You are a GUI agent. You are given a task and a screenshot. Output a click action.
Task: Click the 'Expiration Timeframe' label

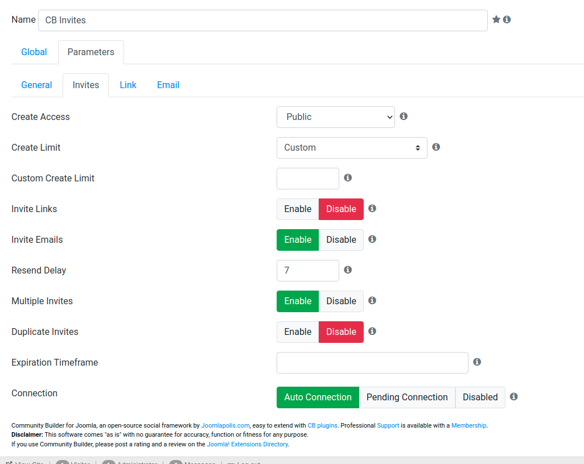pyautogui.click(x=55, y=362)
